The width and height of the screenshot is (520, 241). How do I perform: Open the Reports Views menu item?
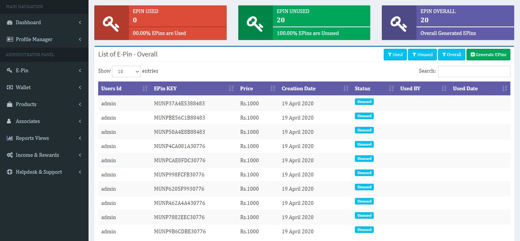tap(32, 138)
